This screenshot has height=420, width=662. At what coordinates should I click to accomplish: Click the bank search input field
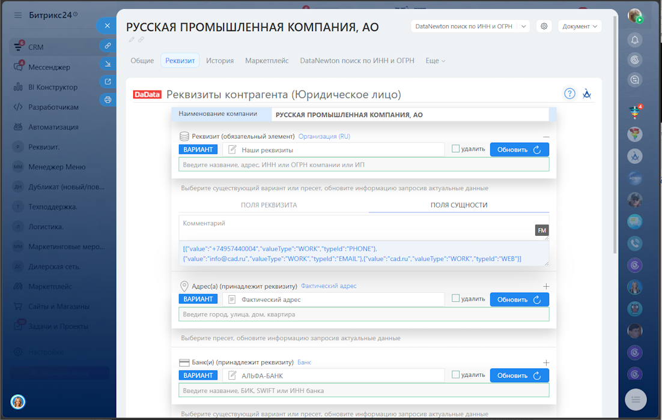click(363, 391)
